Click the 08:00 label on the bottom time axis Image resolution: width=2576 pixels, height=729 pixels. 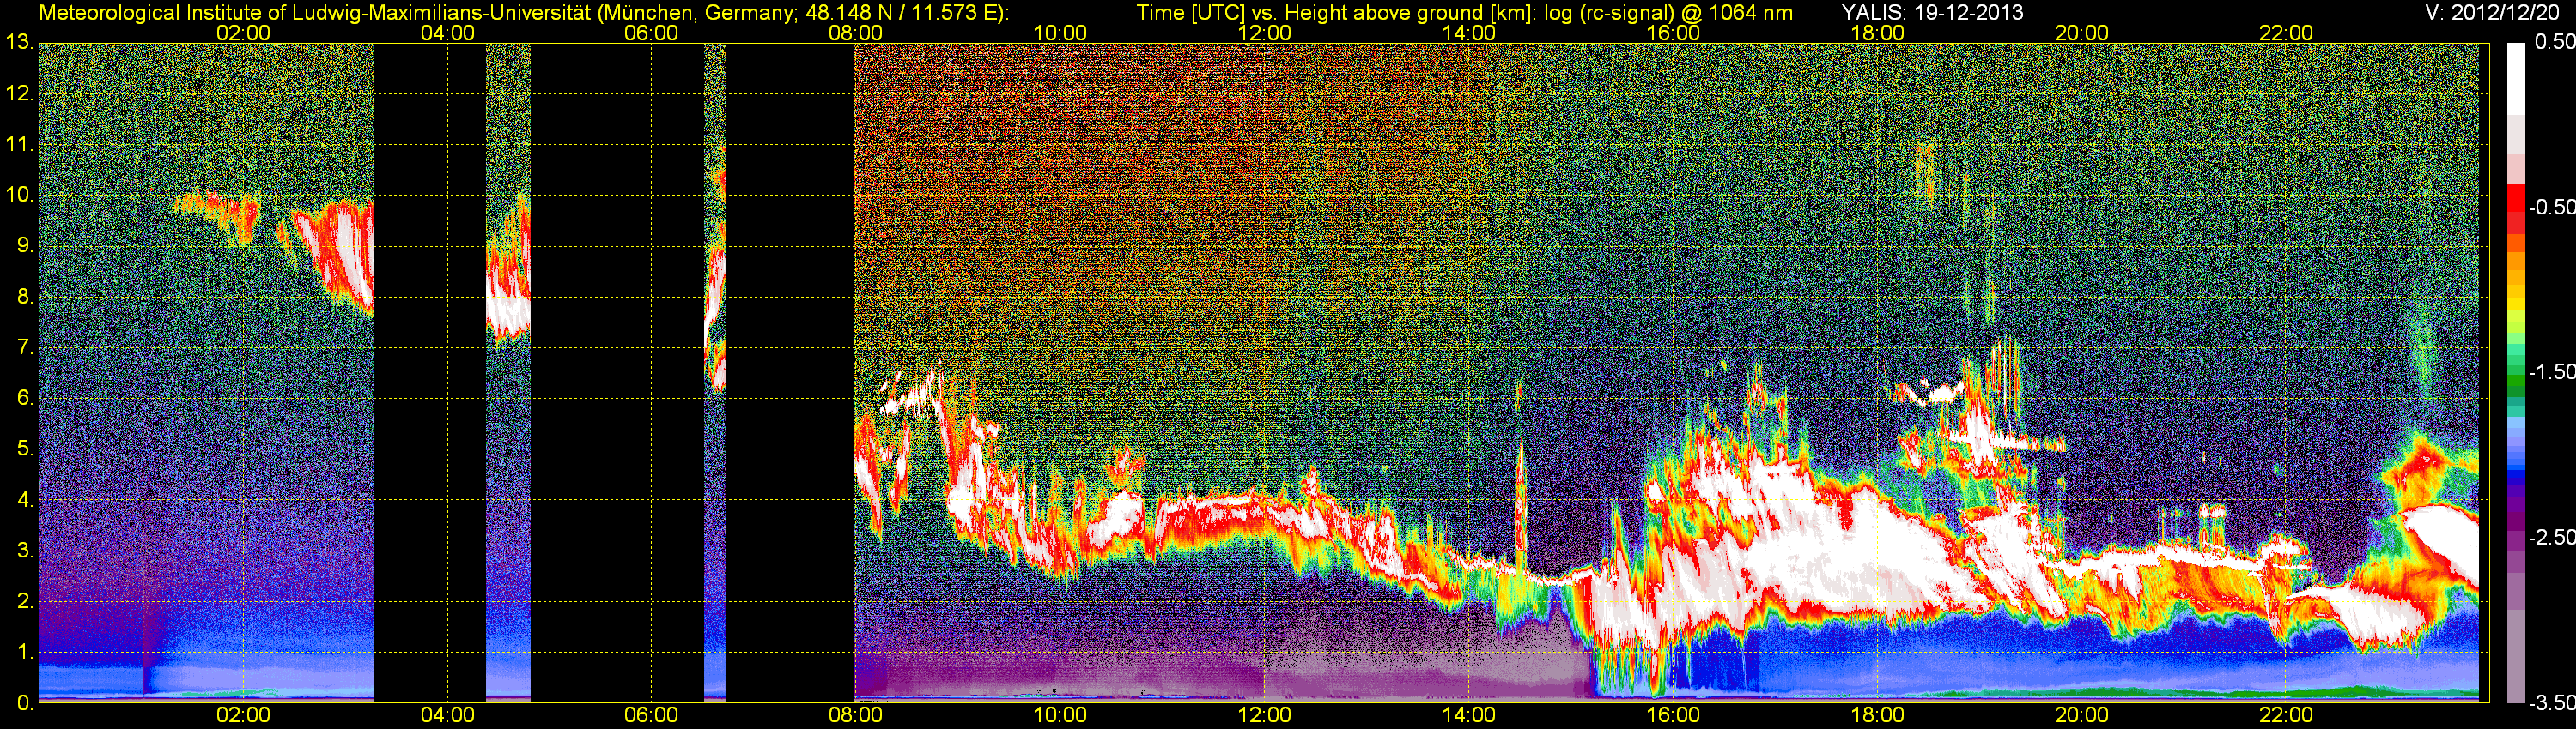click(855, 715)
